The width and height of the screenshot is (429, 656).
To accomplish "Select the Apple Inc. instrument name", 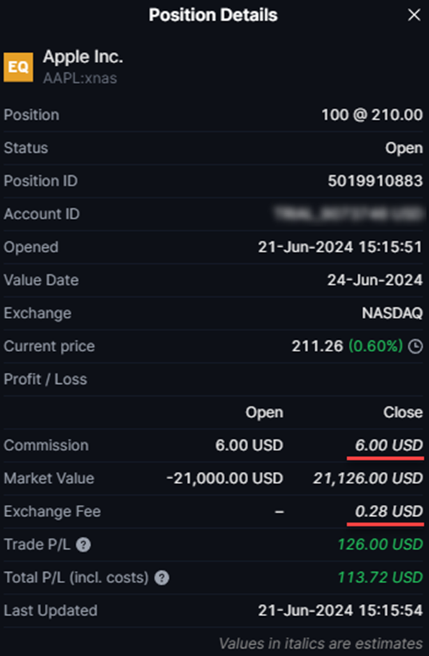I will (x=83, y=57).
